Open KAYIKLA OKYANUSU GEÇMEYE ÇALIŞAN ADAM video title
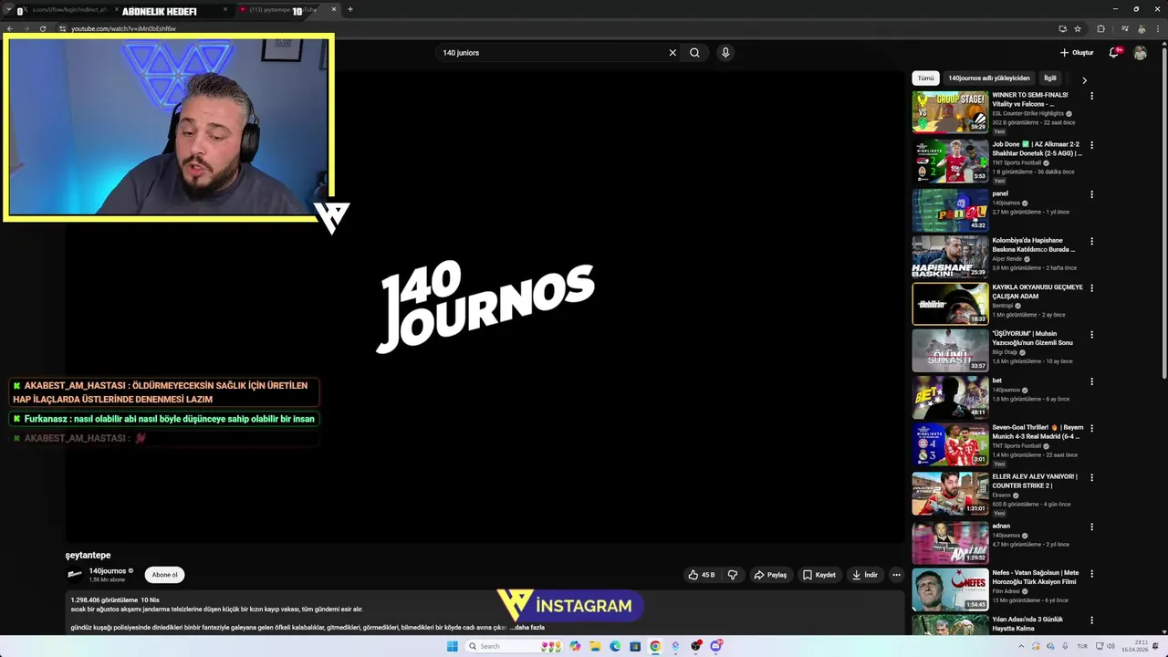The image size is (1168, 657). click(x=1038, y=291)
